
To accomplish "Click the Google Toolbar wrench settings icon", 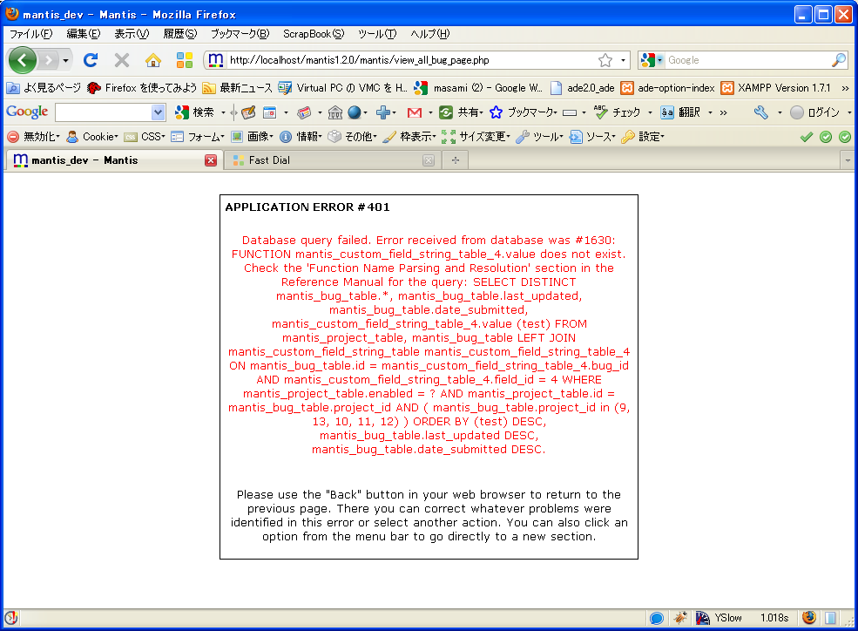I will pos(760,112).
